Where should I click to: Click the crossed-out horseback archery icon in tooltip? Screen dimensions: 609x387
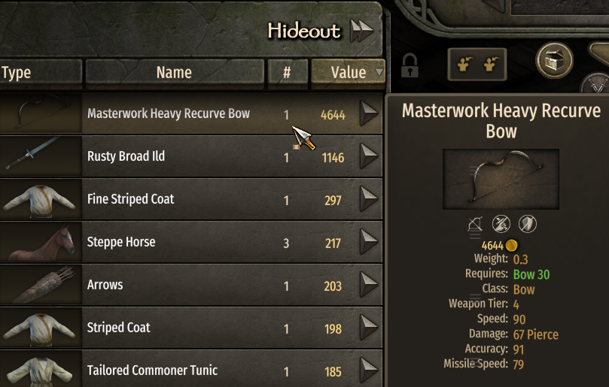click(501, 224)
